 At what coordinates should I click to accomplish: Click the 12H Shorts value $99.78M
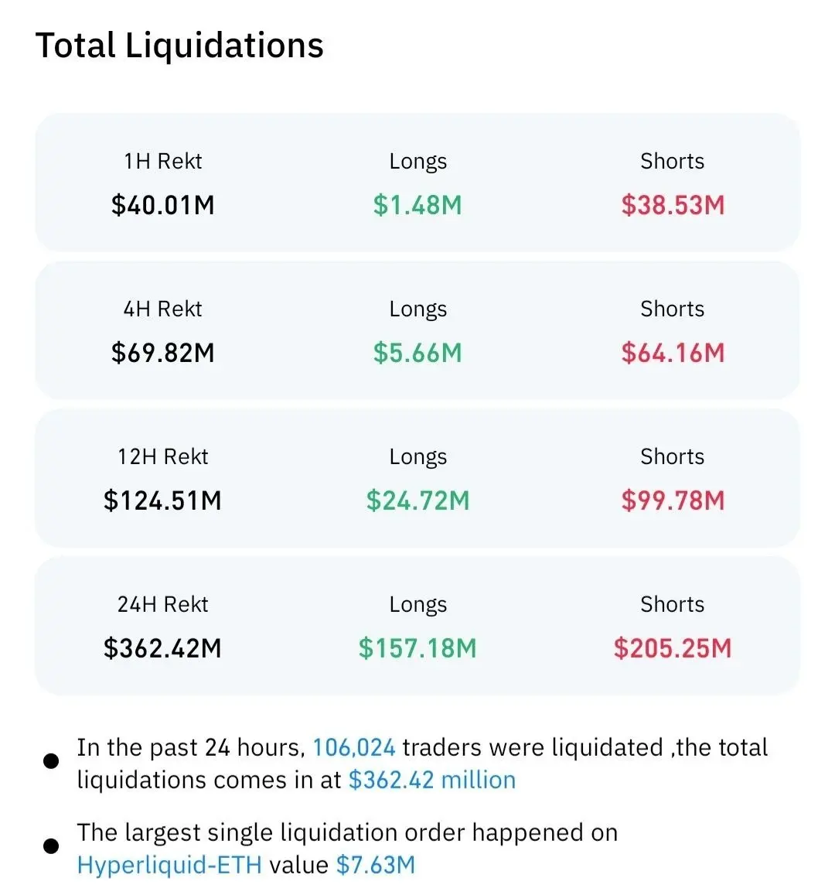(673, 500)
